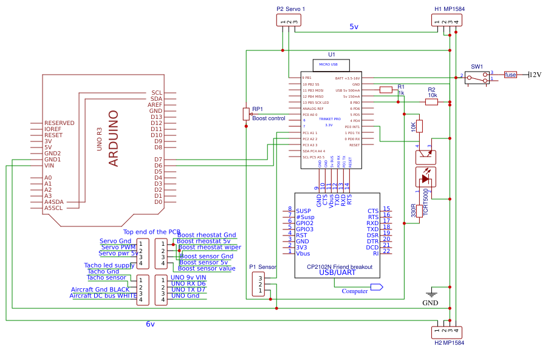Select the P1 Sensor connector
The height and width of the screenshot is (352, 548).
coord(259,284)
